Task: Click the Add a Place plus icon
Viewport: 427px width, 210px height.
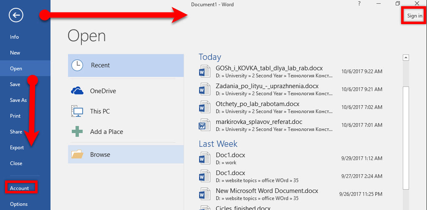Action: point(77,132)
